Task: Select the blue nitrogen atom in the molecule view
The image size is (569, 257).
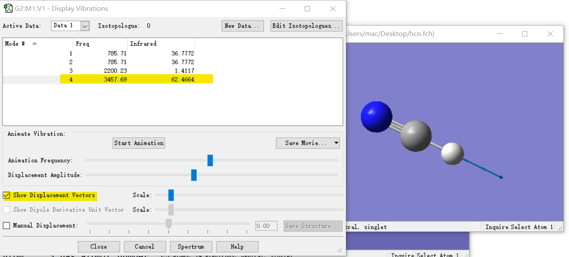Action: (376, 117)
